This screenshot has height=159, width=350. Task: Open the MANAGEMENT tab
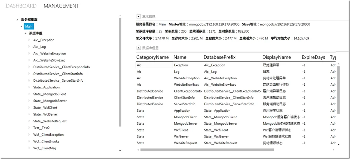[x=61, y=6]
